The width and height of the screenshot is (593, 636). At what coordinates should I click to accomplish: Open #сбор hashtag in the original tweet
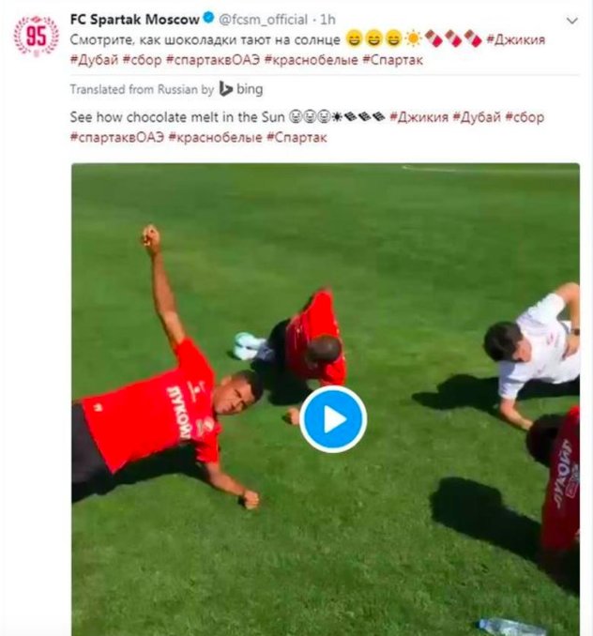(x=142, y=60)
